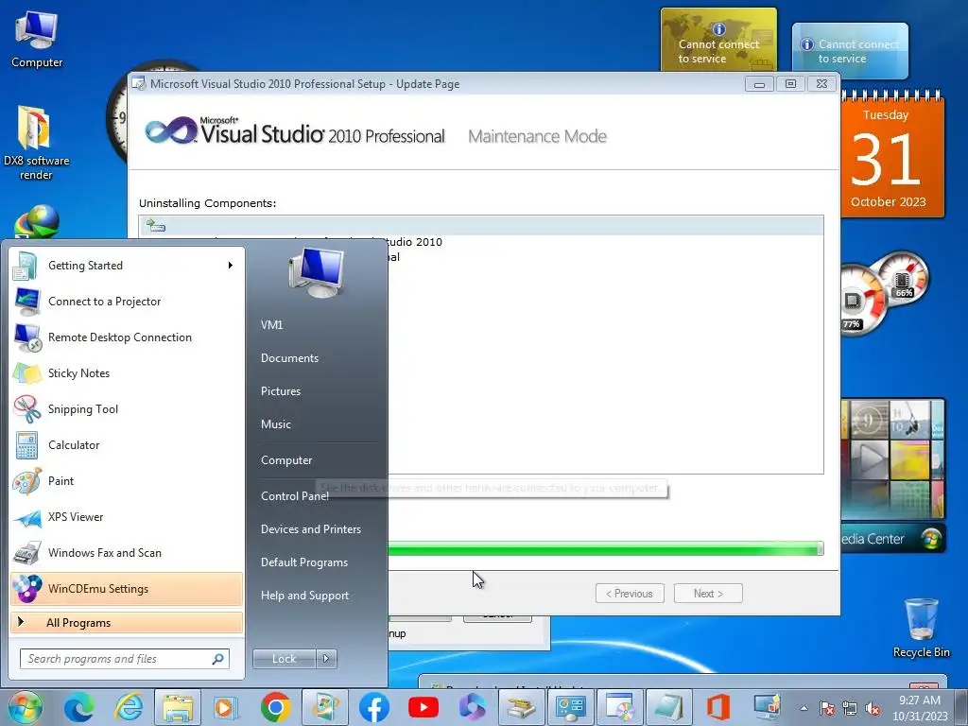Click the Start orb button
Screen dimensions: 968x726
[25, 707]
